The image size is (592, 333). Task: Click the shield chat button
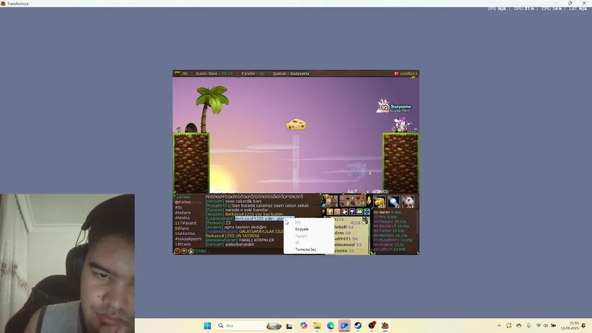(x=184, y=251)
